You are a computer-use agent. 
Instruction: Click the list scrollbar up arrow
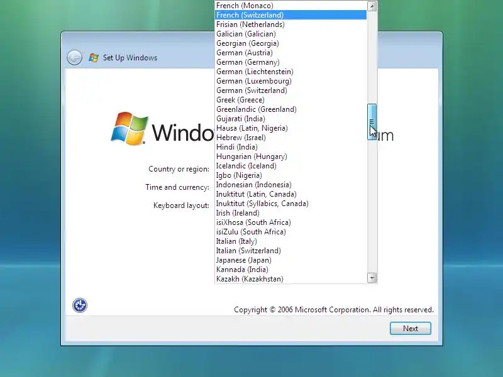coord(372,6)
